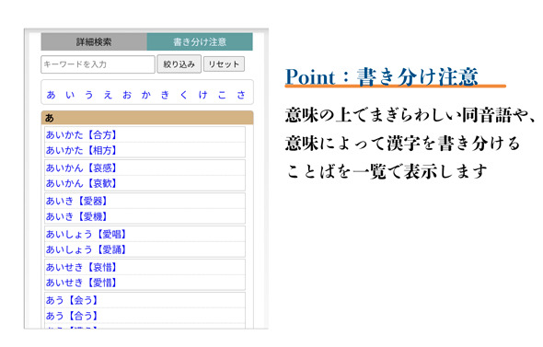
Task: Select the entry あう【合う】
Action: tap(72, 316)
